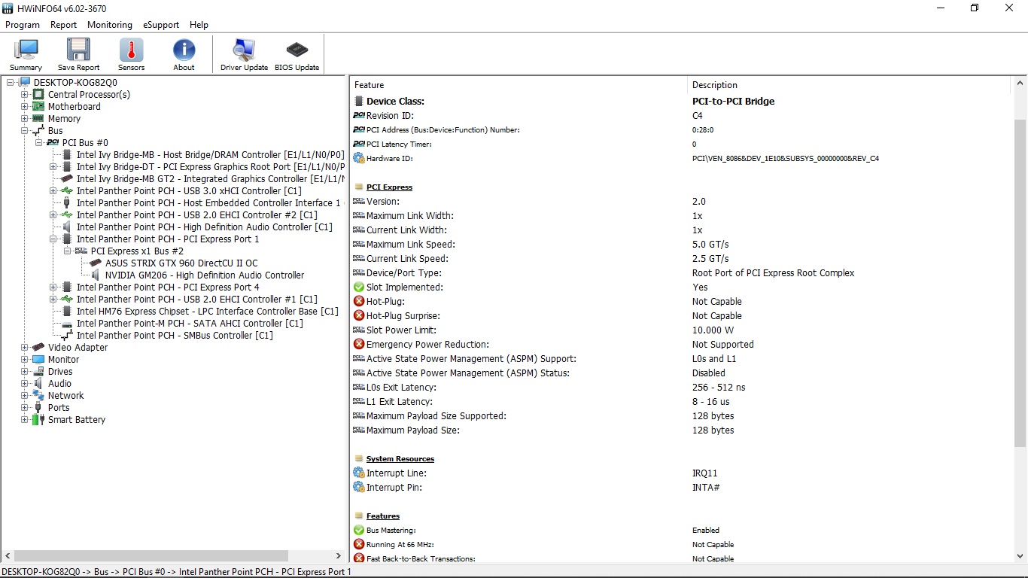Click the Slot Power Limit row
Screen dimensions: 1028x578
pyautogui.click(x=681, y=330)
